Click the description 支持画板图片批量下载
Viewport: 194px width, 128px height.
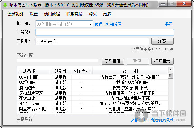pos(130,98)
